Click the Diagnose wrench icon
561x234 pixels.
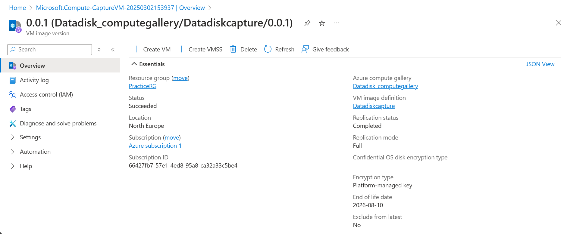point(13,123)
